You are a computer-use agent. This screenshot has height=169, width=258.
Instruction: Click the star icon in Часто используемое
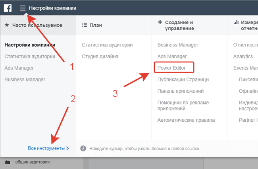[7, 25]
